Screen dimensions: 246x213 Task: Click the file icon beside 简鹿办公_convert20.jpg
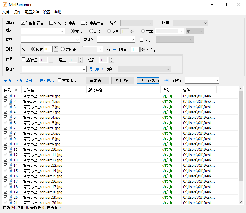coord(10,203)
